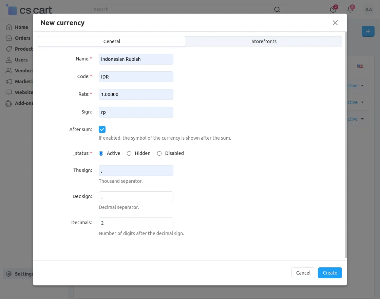The width and height of the screenshot is (380, 299).
Task: Click the blue plus button to add new item
Action: pyautogui.click(x=368, y=31)
